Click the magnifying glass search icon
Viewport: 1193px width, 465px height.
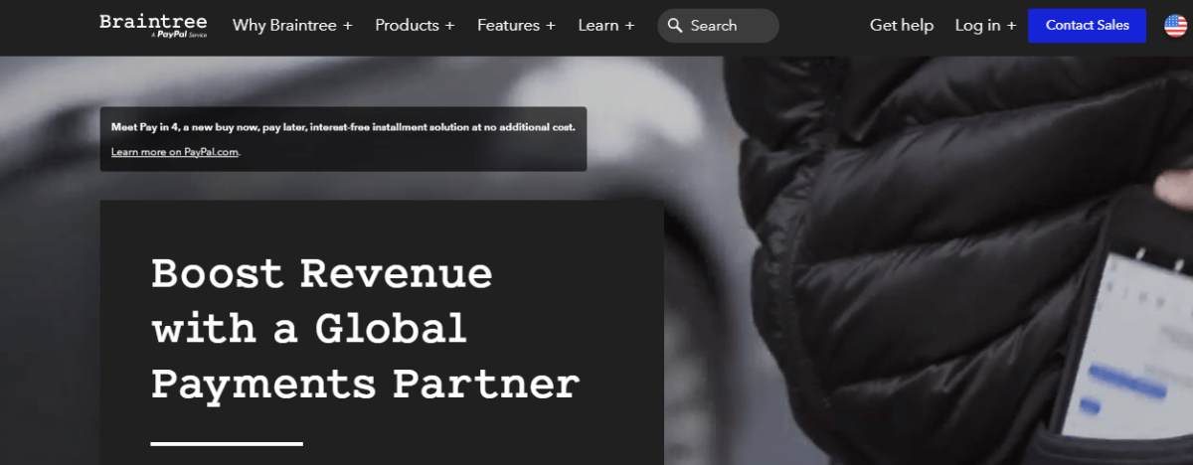pos(675,26)
